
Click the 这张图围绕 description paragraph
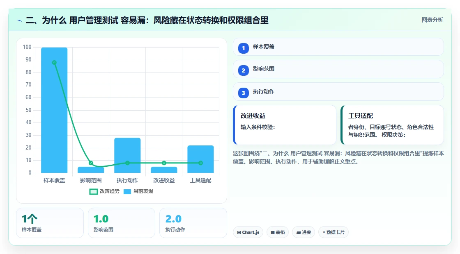338,157
